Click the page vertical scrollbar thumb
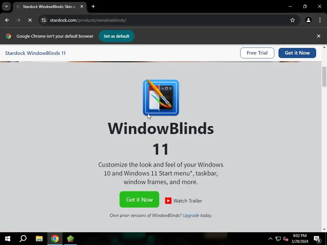 (324, 77)
